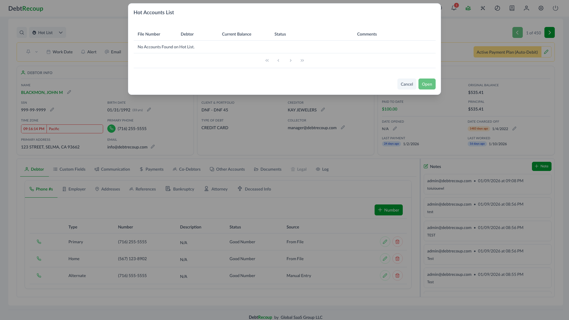569x320 pixels.
Task: Open the notifications bell icon
Action: pyautogui.click(x=454, y=8)
